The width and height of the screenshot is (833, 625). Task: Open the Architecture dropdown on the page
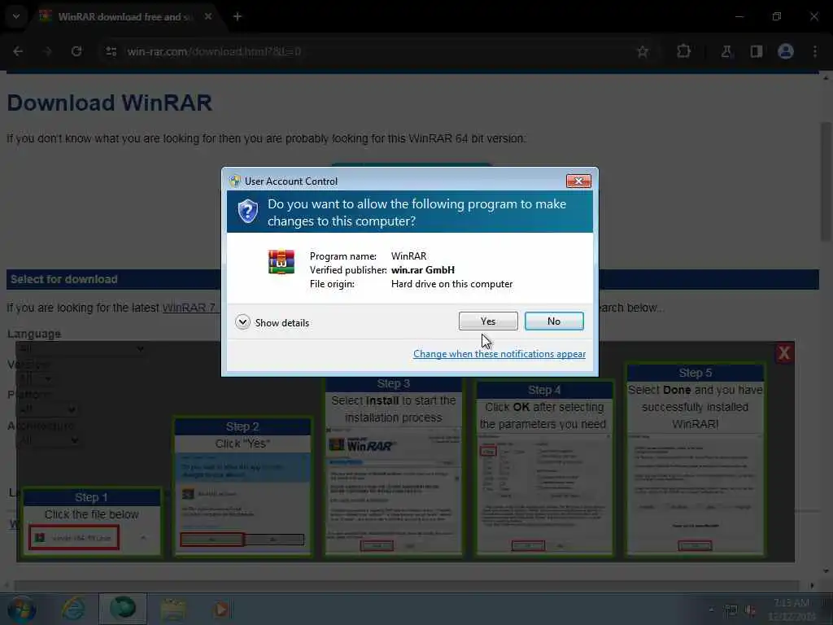click(x=48, y=440)
